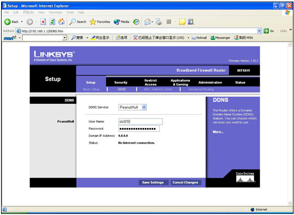Click the Internet zone status indicator
Screen dimensions: 294x215
coord(259,209)
